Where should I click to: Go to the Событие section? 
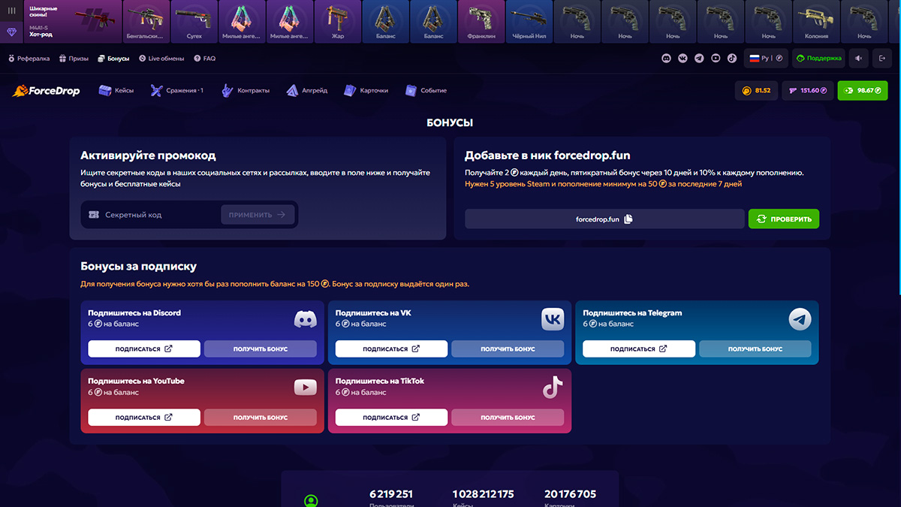(426, 91)
